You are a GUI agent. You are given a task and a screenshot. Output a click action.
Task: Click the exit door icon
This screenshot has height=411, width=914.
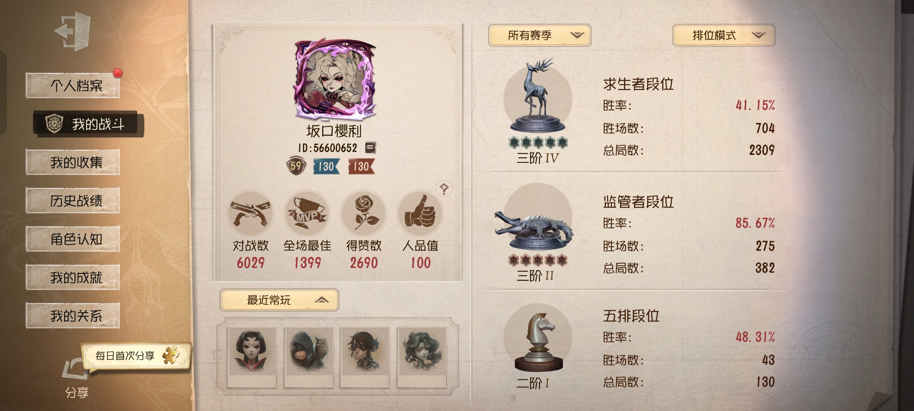pyautogui.click(x=72, y=31)
